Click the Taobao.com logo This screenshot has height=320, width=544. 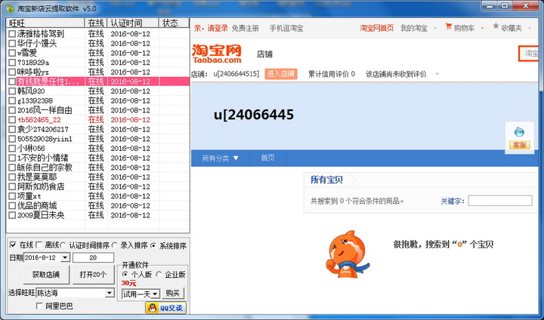click(x=218, y=54)
